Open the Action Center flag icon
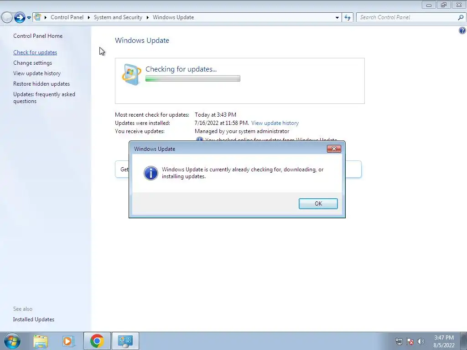 410,341
